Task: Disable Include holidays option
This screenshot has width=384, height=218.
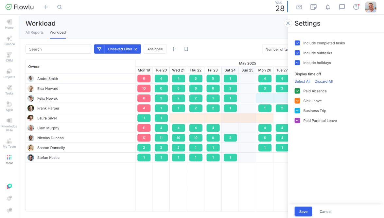Action: pyautogui.click(x=297, y=63)
